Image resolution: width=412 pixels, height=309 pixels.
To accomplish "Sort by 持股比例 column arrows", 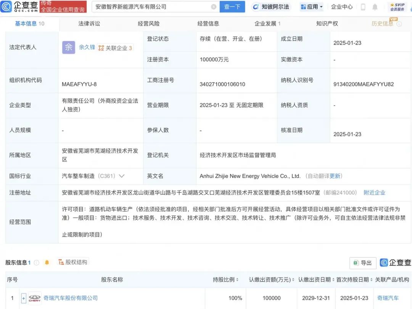I will coord(237,280).
